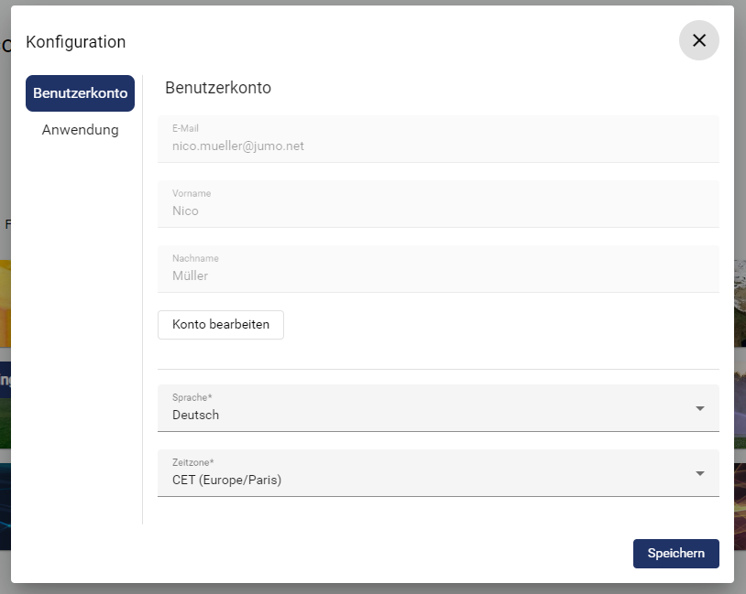
Task: Click the Sprache* field label
Action: pos(192,398)
